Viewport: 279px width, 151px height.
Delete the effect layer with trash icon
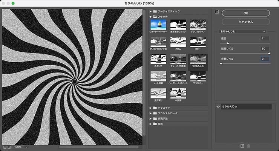(x=248, y=146)
